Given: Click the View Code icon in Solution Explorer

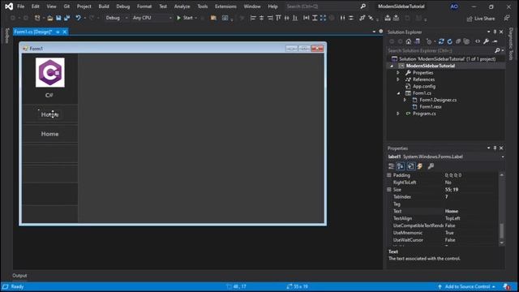Looking at the screenshot, I should coord(478,41).
